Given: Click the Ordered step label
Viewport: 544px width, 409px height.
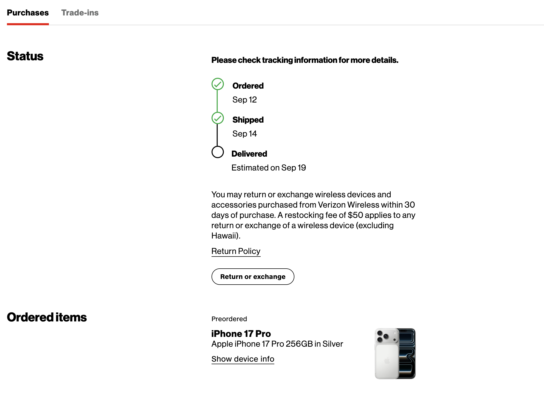Looking at the screenshot, I should 248,86.
